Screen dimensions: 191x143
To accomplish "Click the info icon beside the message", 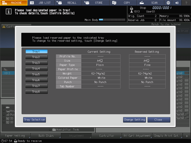I will coord(8,11).
